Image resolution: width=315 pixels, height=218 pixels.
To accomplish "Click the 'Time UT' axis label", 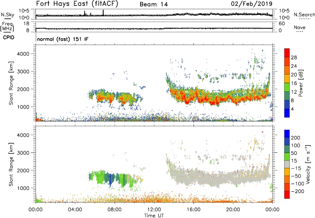I will (154, 216).
